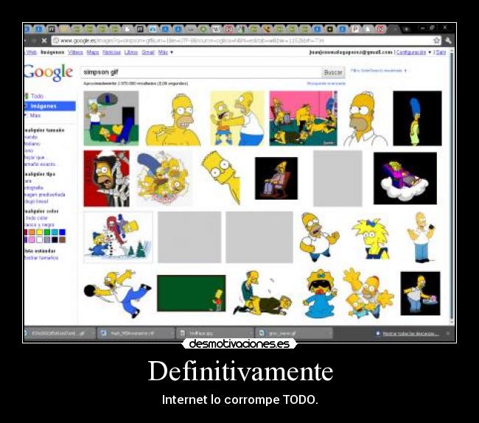Open Noticias from the top navigation
The image size is (479, 423).
click(111, 52)
